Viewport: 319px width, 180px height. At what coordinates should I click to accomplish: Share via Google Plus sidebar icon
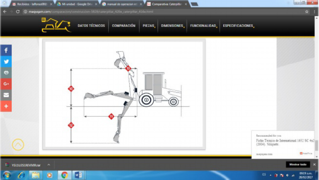[6, 84]
